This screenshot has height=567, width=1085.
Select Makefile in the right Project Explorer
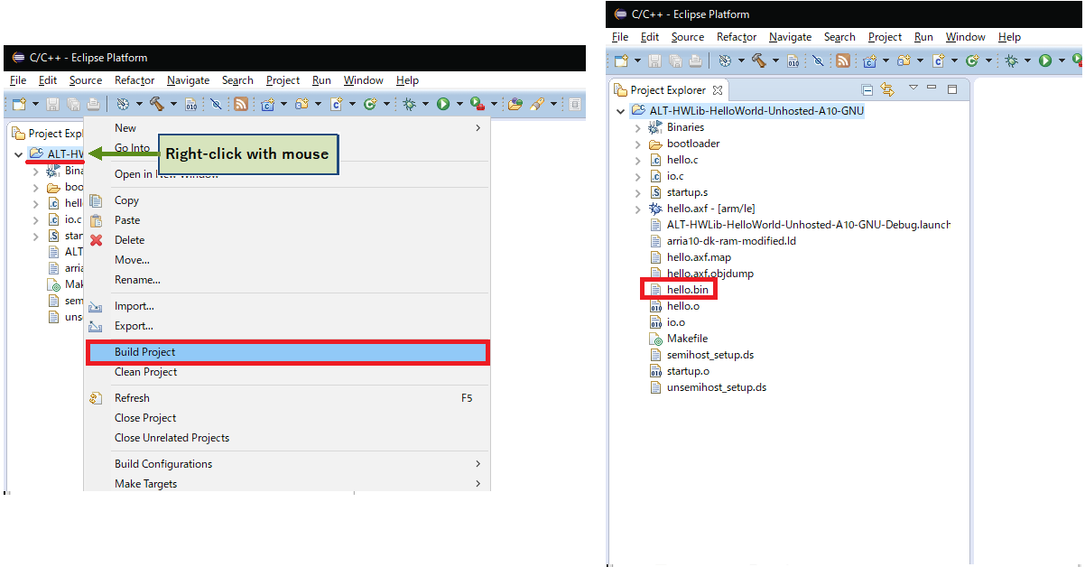(x=687, y=339)
